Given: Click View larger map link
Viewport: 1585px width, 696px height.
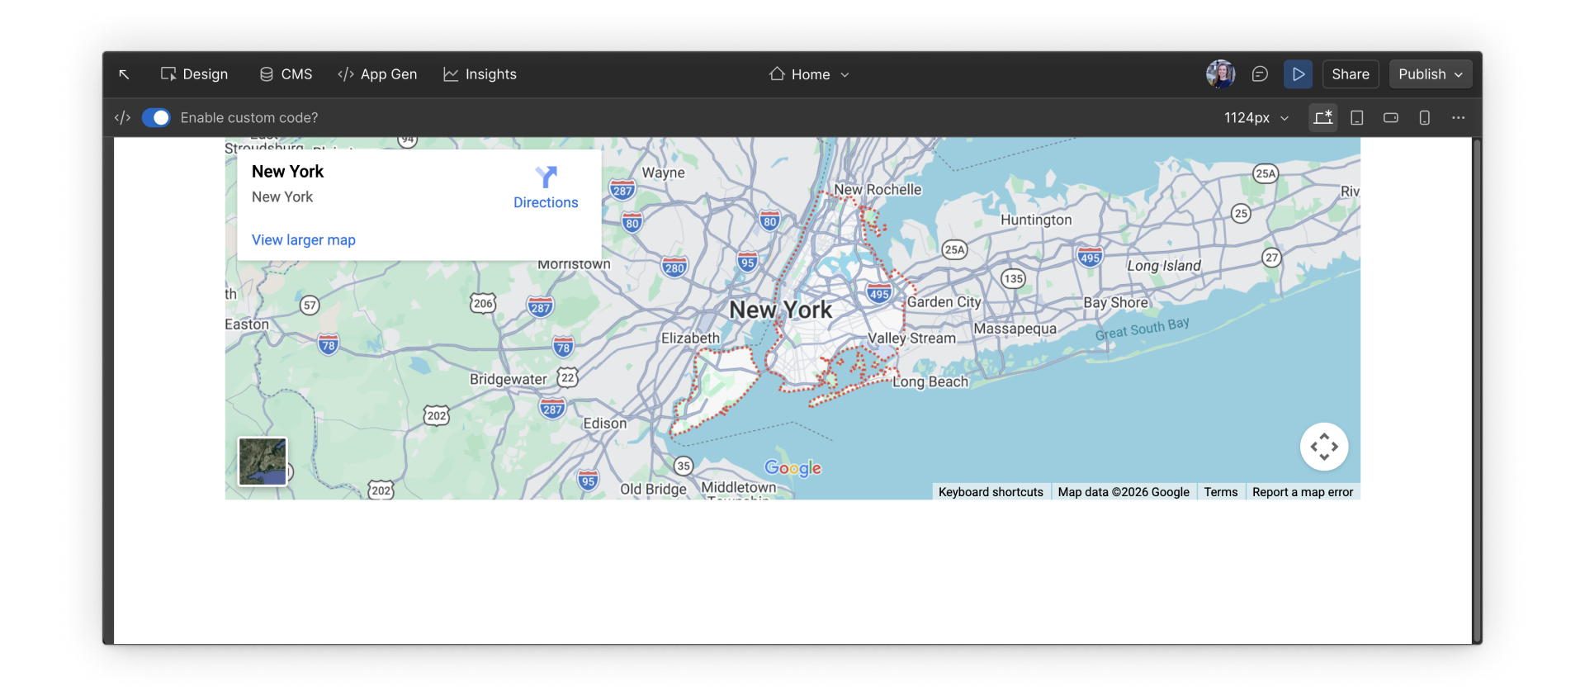Looking at the screenshot, I should (x=304, y=240).
